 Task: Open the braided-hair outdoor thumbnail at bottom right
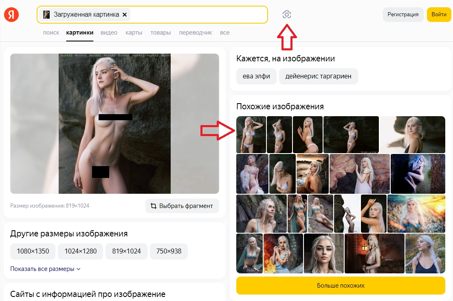[x=425, y=253]
